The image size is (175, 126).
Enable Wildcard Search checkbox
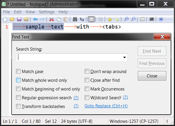click(87, 97)
